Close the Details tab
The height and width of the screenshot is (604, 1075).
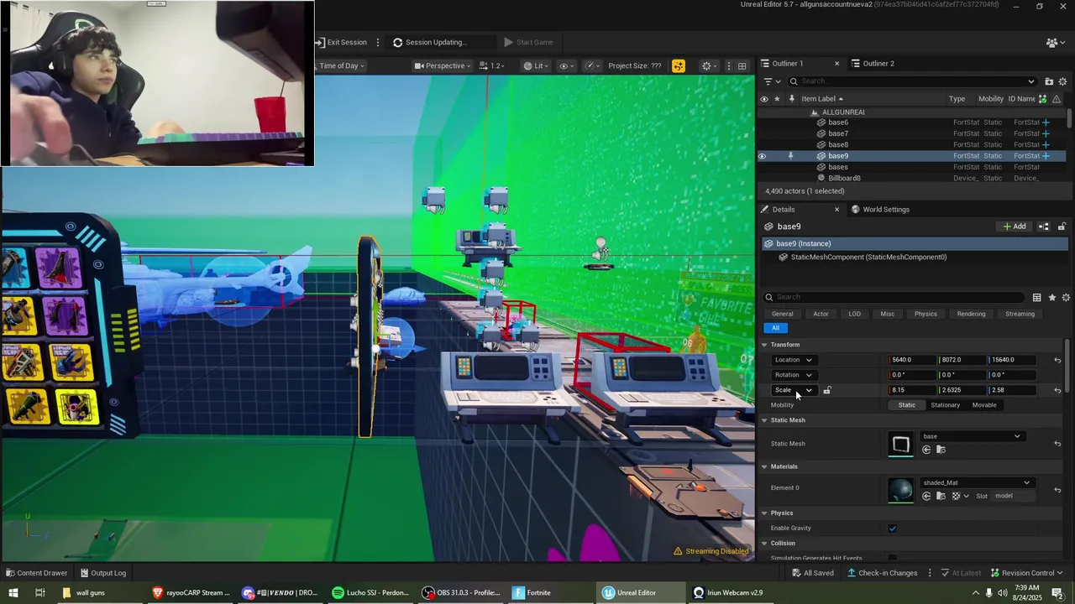pos(836,210)
